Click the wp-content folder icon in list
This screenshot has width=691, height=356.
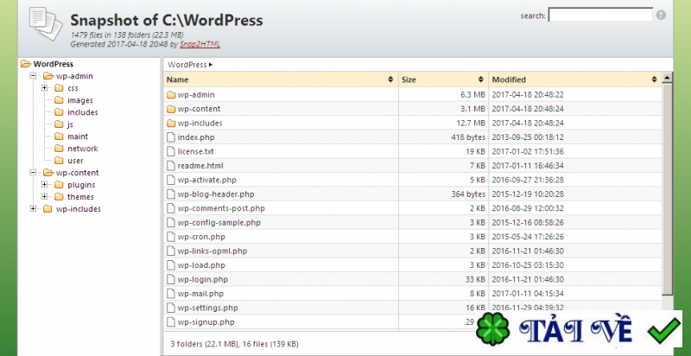171,108
